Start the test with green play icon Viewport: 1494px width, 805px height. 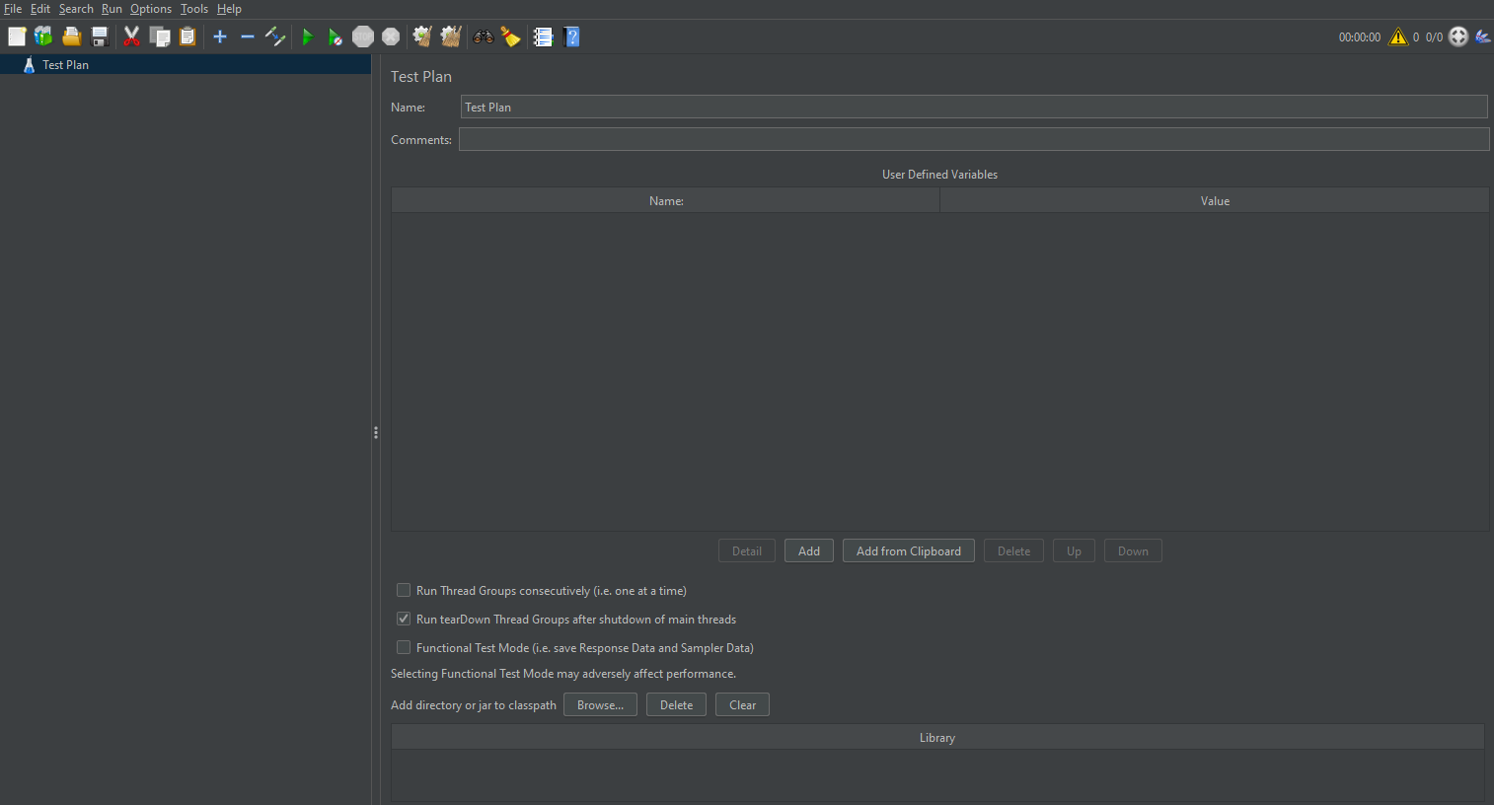pos(307,37)
